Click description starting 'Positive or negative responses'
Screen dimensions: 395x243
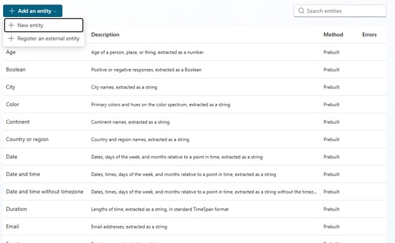146,70
